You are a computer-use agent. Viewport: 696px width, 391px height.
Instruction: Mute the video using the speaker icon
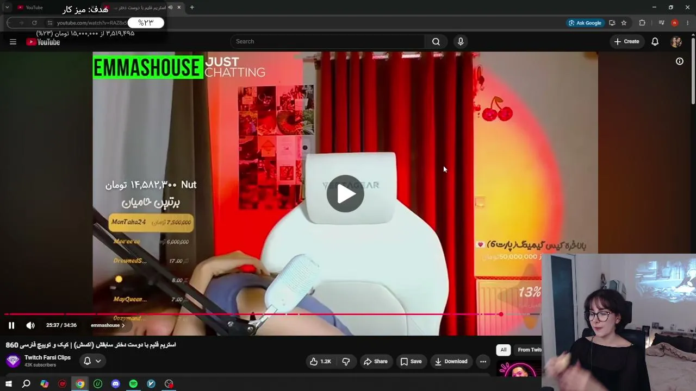(x=30, y=325)
